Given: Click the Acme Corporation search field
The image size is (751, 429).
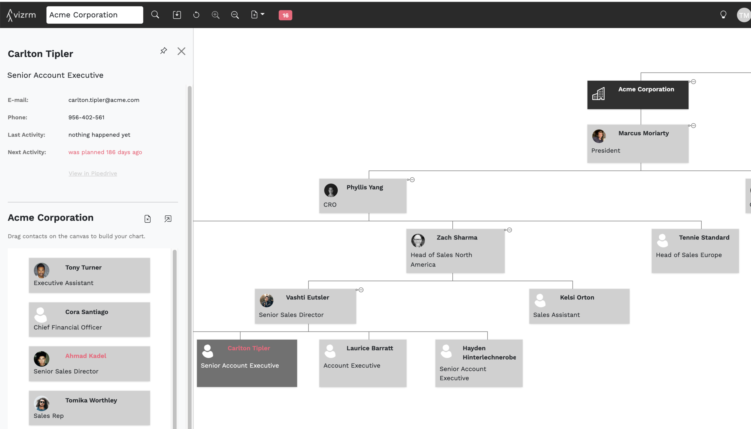Looking at the screenshot, I should tap(95, 15).
